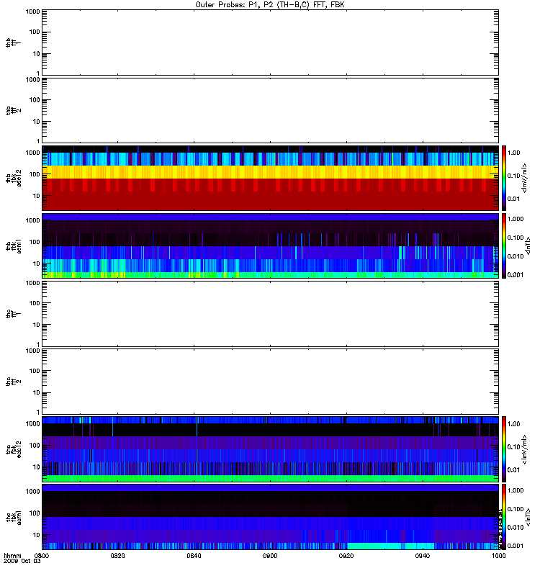Click the 100 y-tick of thc fbk edc12 panel
This screenshot has width=540, height=576.
[x=35, y=446]
